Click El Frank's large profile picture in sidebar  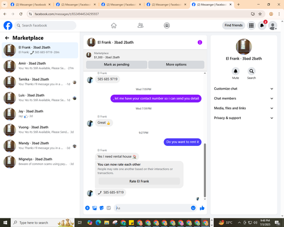(244, 47)
